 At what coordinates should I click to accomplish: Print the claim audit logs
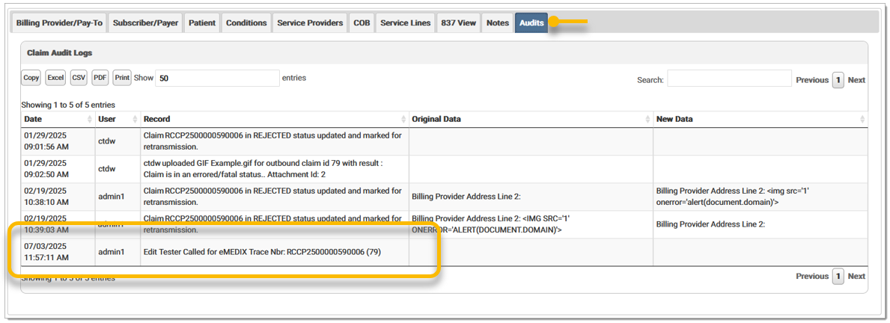tap(122, 78)
